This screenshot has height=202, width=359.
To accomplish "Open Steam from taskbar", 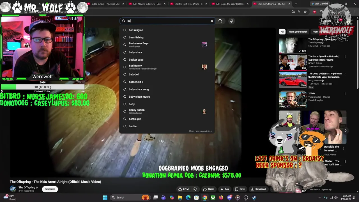I will click(x=254, y=198).
